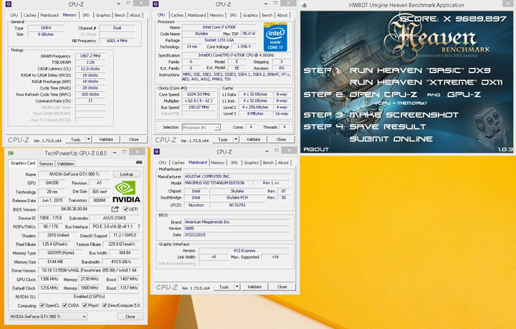Click motherboard model MAXIMUS VIII TITANIUM EDITION
The height and width of the screenshot is (329, 516).
[x=218, y=183]
